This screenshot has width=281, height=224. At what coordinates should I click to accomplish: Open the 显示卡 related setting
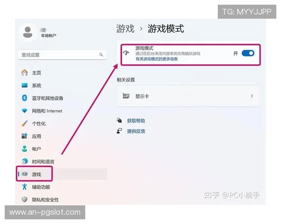coord(188,96)
